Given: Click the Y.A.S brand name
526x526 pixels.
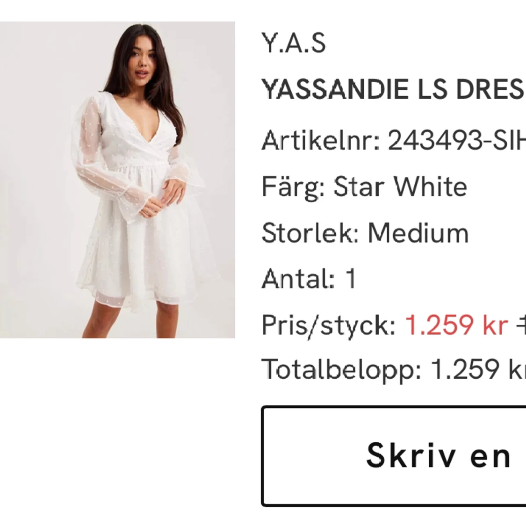Looking at the screenshot, I should pyautogui.click(x=294, y=43).
